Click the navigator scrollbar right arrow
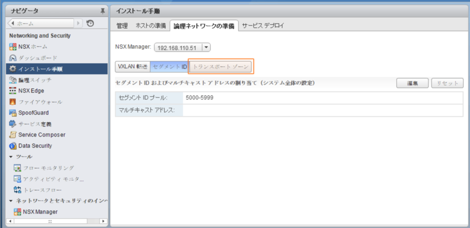Screen dimensions: 470x228 pyautogui.click(x=104, y=222)
